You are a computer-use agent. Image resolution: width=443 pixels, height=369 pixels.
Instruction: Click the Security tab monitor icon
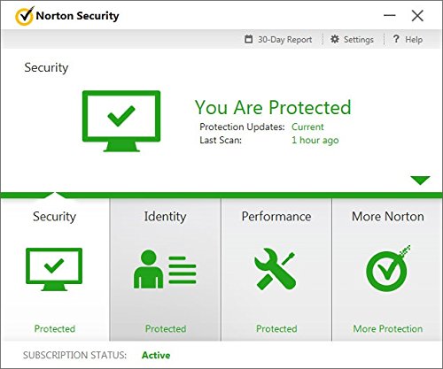pyautogui.click(x=54, y=270)
